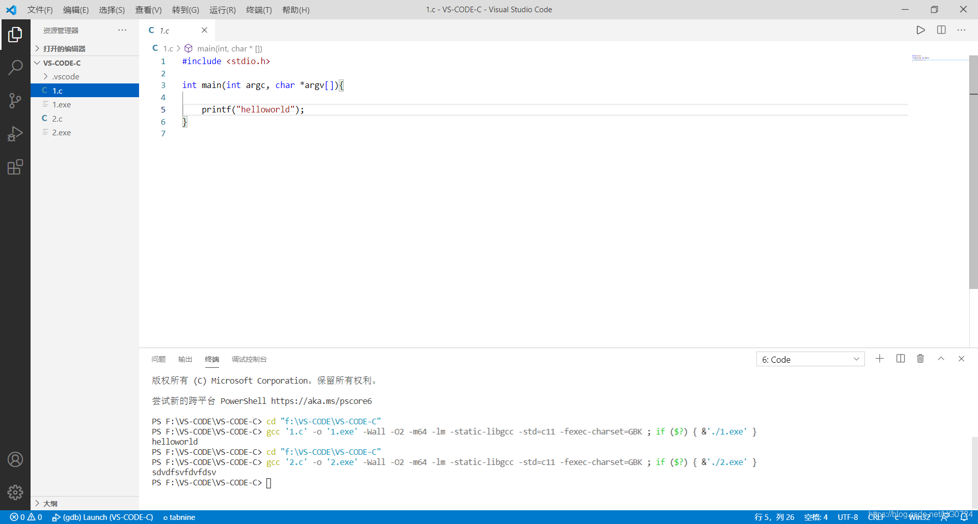Open the 查看(V) menu
978x524 pixels.
(148, 10)
